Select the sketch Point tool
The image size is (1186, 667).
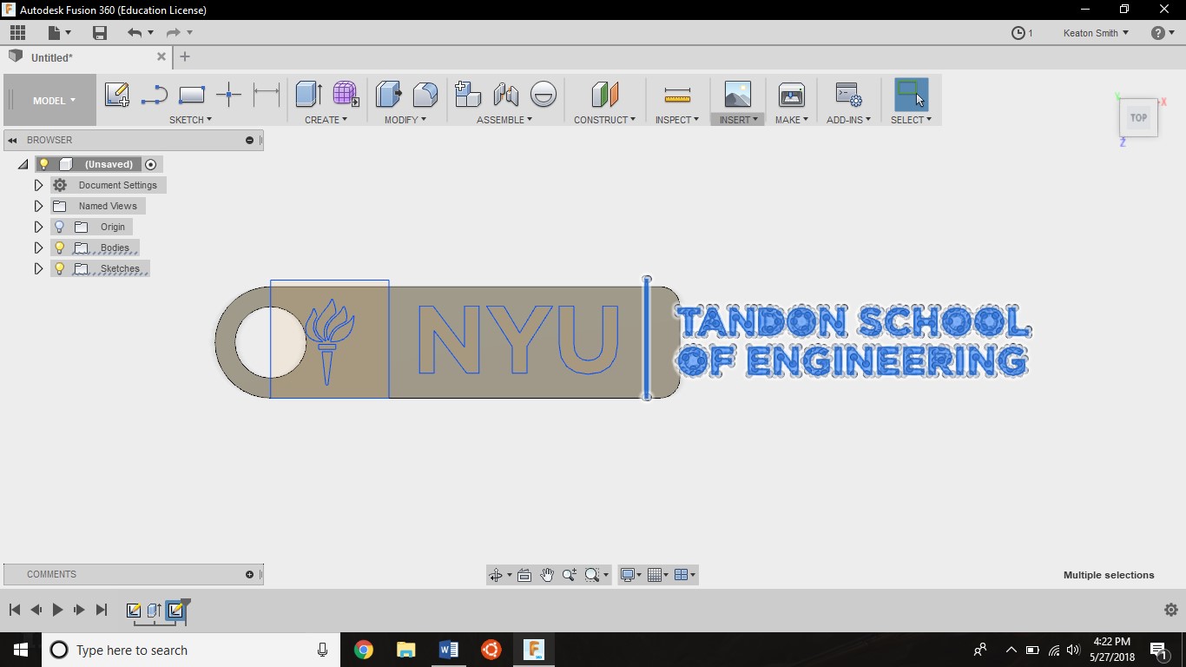pyautogui.click(x=228, y=95)
